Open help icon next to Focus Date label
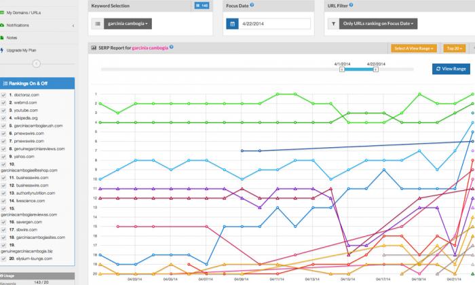475x285 pixels. (252, 5)
